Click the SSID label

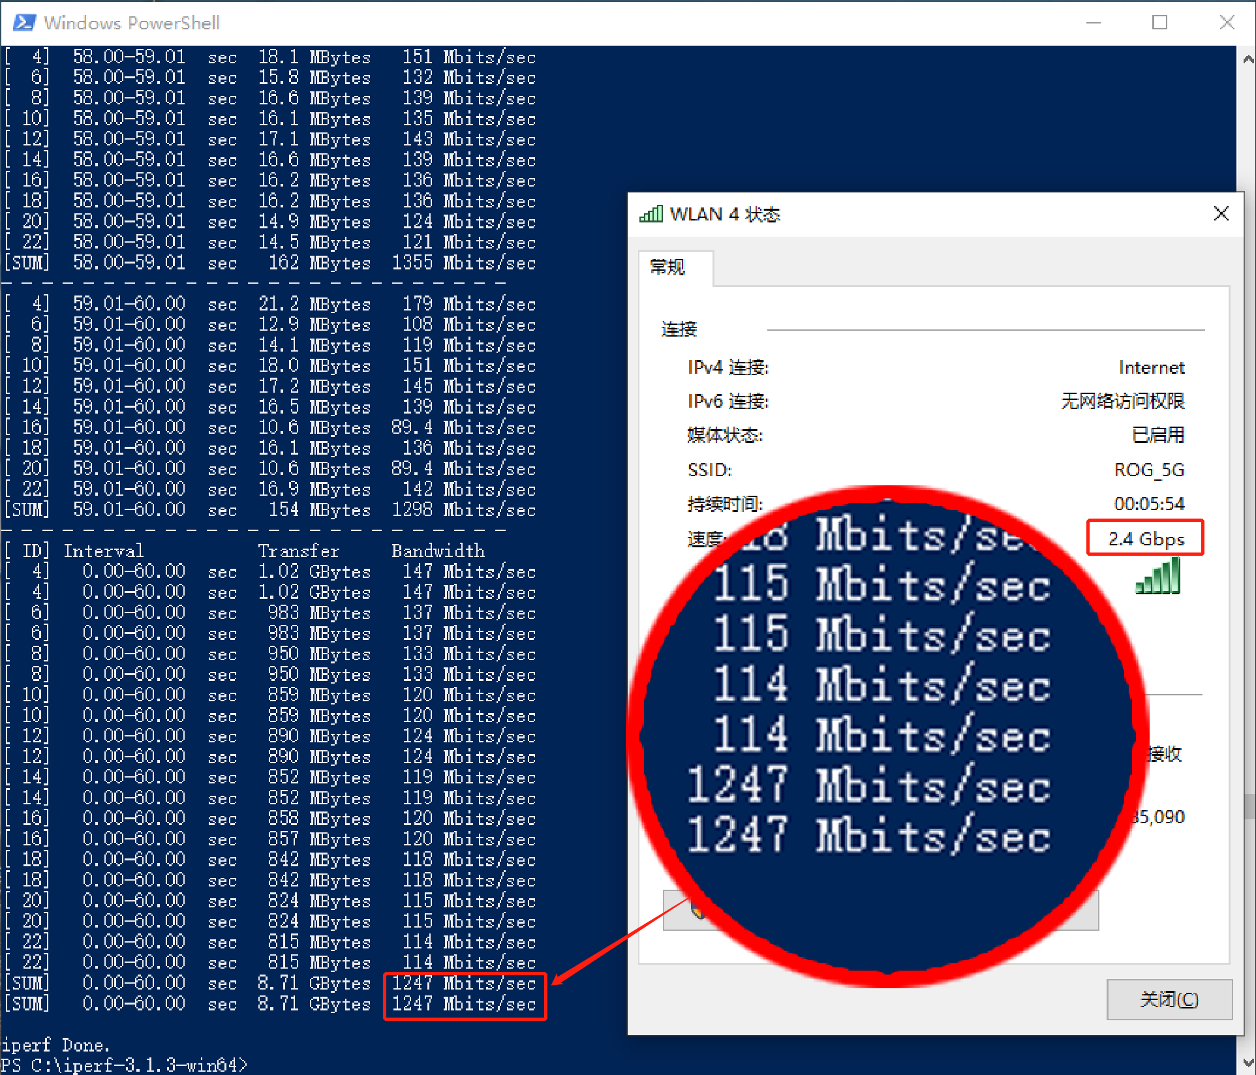(x=710, y=470)
